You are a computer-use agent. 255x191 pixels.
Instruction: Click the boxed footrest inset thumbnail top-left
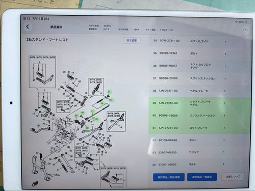[x=42, y=72]
